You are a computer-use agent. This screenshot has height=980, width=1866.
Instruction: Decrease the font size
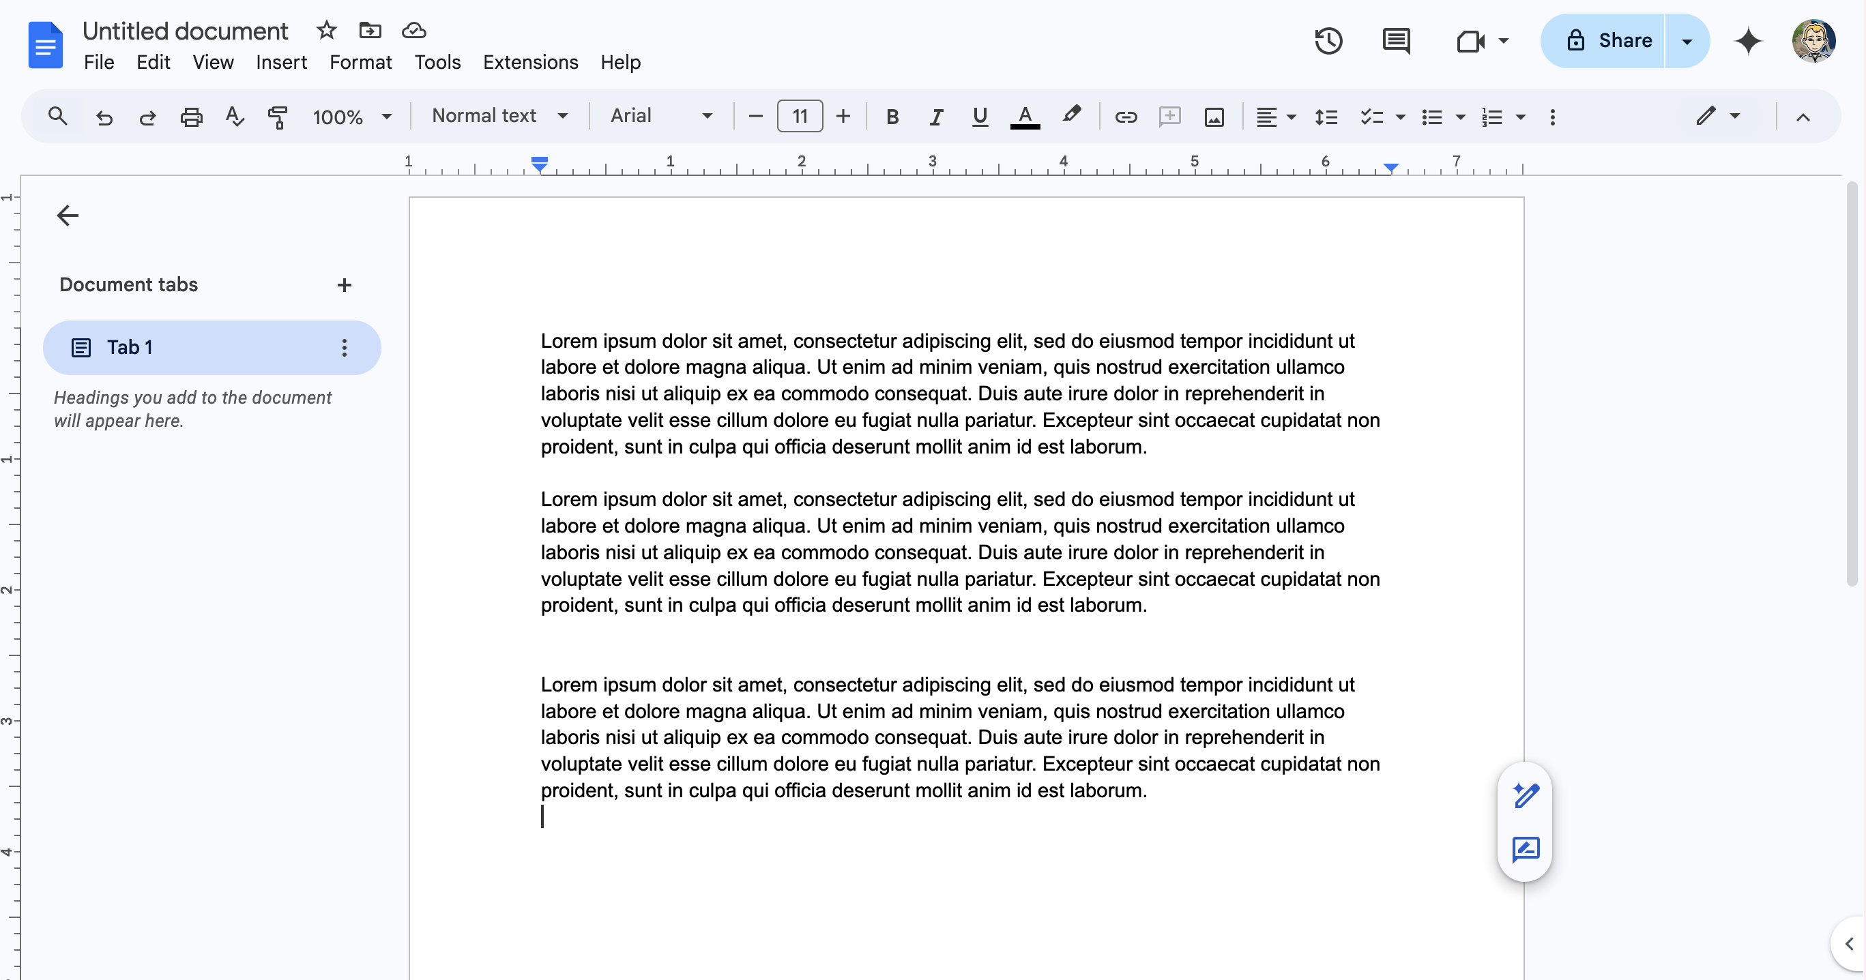click(755, 117)
